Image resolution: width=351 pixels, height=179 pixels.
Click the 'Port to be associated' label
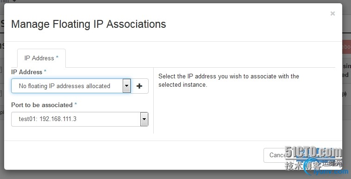[42, 105]
